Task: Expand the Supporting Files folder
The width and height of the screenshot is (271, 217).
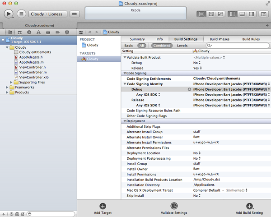Action: click(11, 82)
